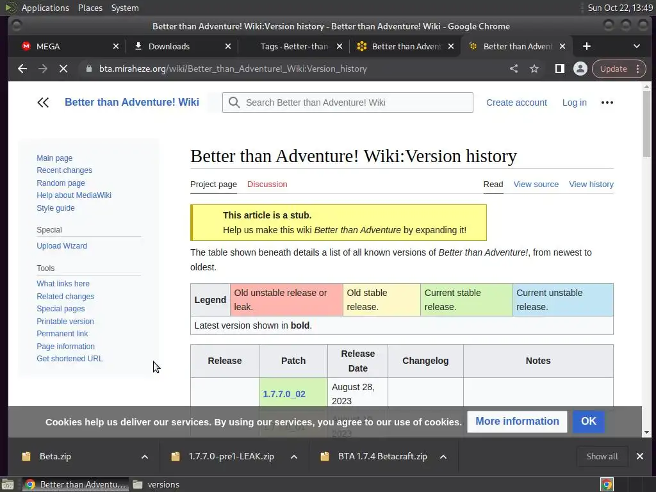Select the Read tab
The height and width of the screenshot is (492, 656).
pos(493,184)
